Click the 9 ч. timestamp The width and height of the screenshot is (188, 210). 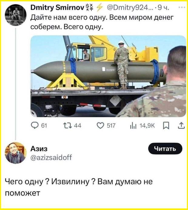(x=163, y=8)
